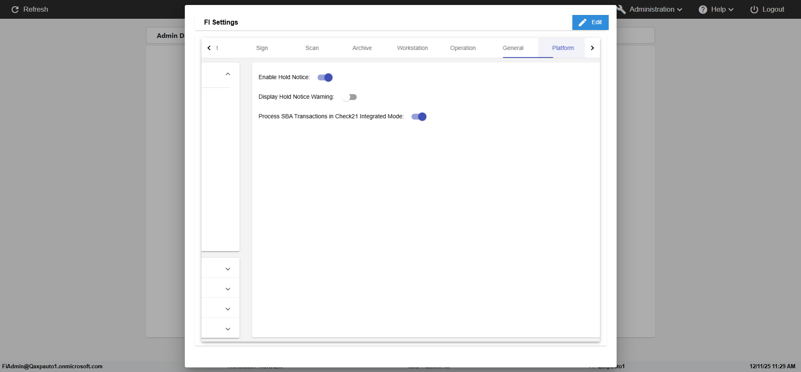Switch to the Scan tab

click(312, 48)
